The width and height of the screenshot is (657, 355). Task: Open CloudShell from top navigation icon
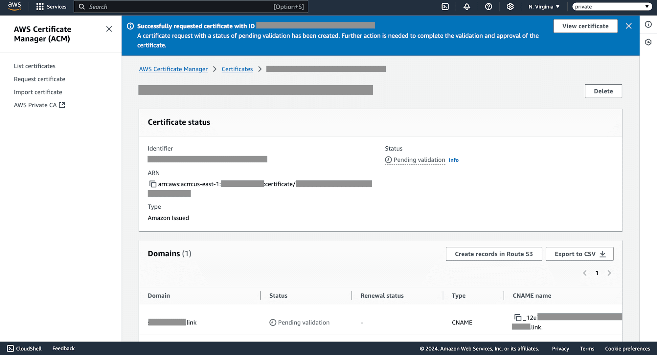pyautogui.click(x=445, y=7)
